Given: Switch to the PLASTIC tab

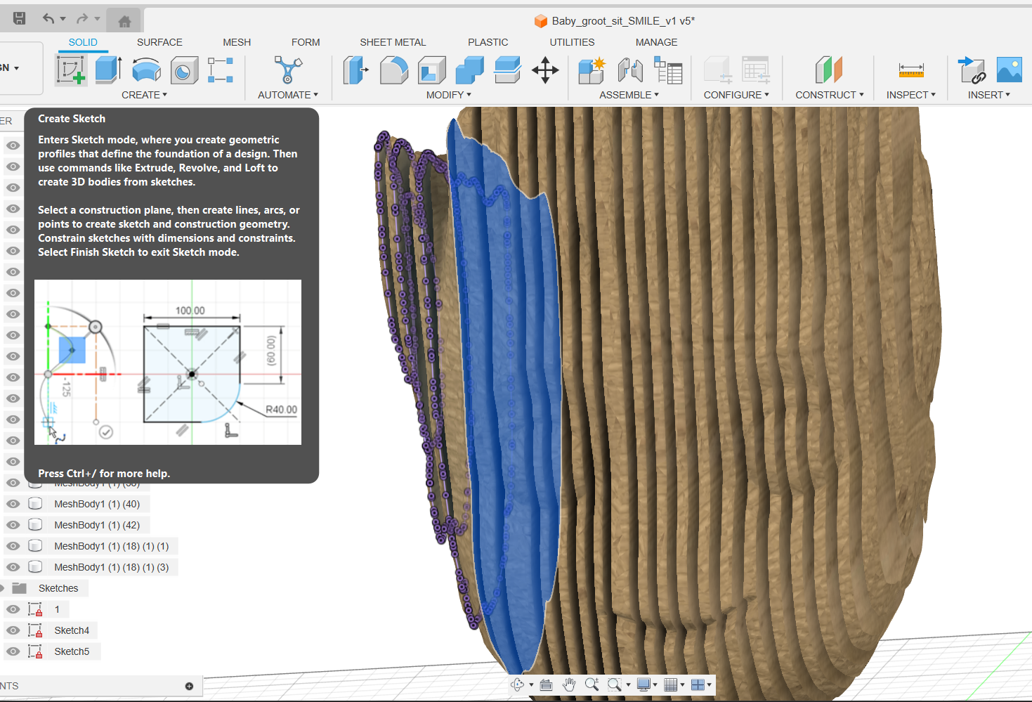Looking at the screenshot, I should [x=488, y=42].
